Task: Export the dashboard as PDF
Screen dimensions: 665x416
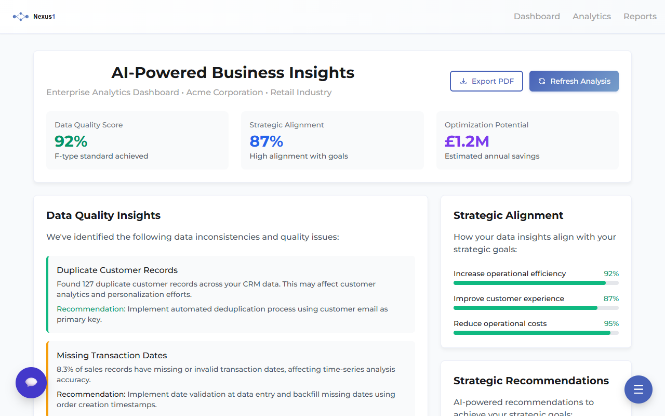Action: 486,81
